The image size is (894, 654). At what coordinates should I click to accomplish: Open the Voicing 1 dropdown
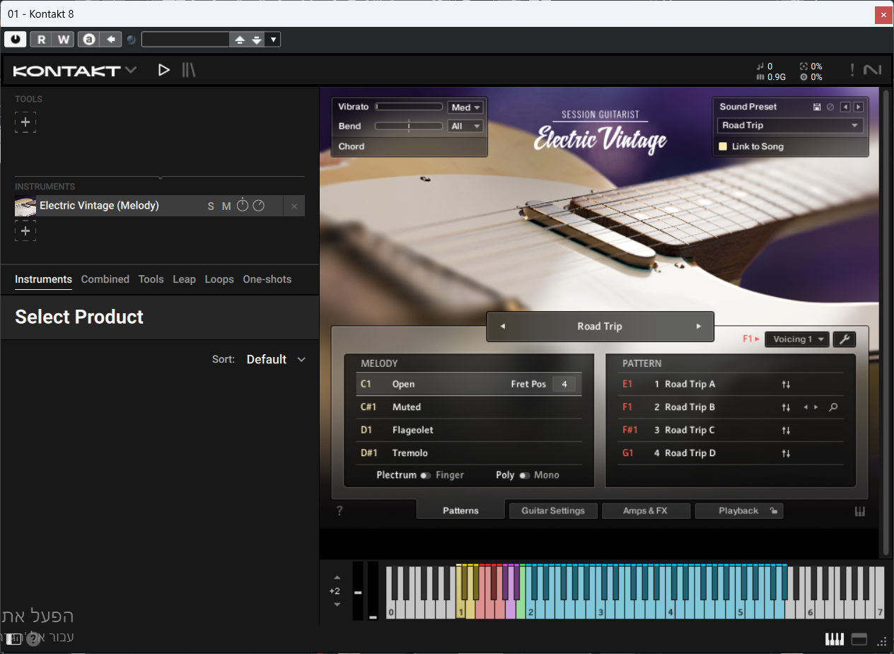click(796, 339)
